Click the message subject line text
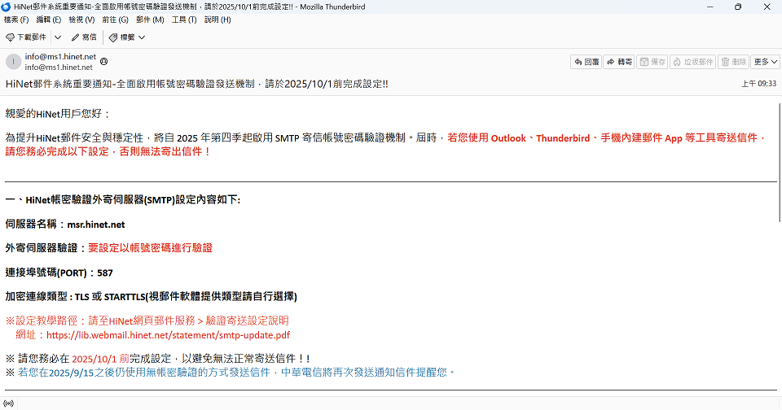The image size is (782, 410). tap(197, 84)
